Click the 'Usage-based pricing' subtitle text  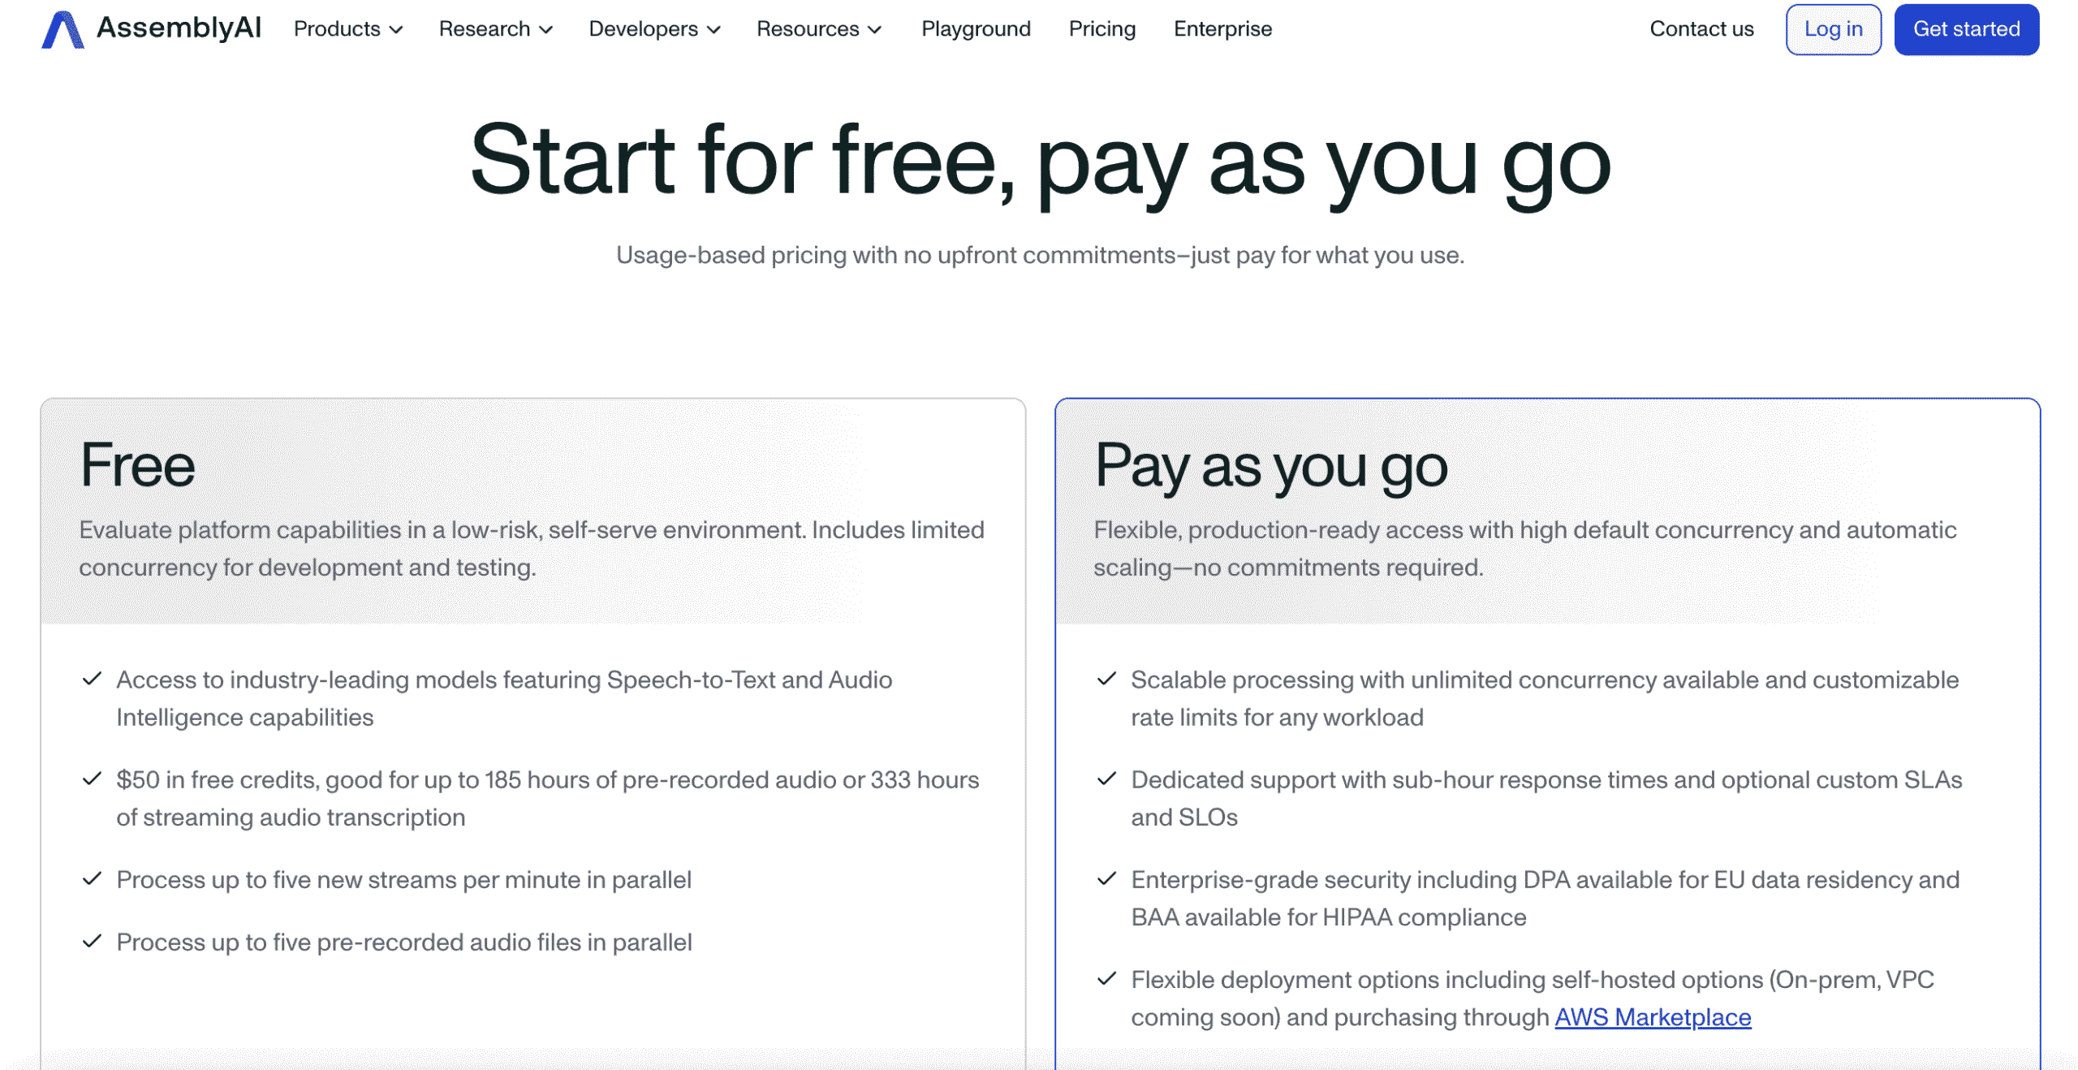click(x=1040, y=255)
